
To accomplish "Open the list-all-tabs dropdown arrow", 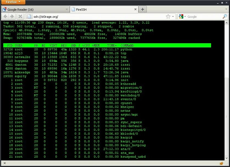I will pyautogui.click(x=226, y=9).
